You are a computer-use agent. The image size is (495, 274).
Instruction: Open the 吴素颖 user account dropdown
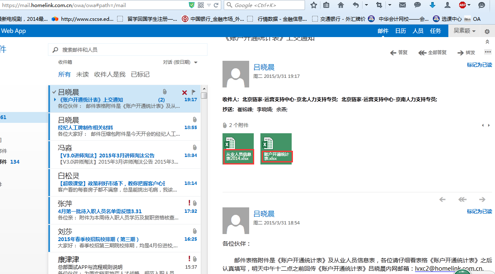(x=465, y=31)
